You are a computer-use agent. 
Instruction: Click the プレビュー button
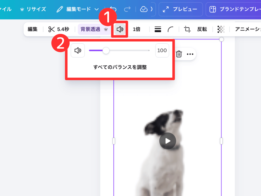pos(181,9)
